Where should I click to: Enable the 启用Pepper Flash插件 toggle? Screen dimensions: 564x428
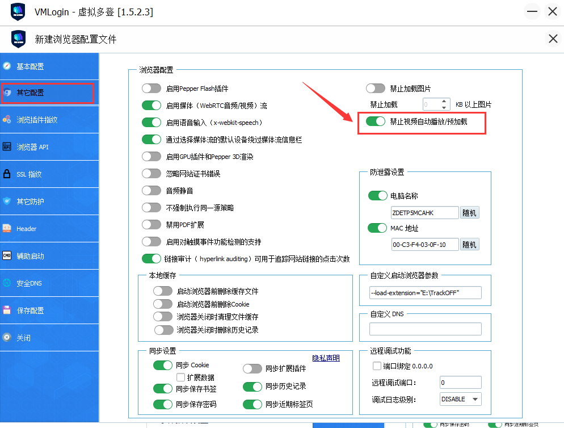[x=151, y=88]
